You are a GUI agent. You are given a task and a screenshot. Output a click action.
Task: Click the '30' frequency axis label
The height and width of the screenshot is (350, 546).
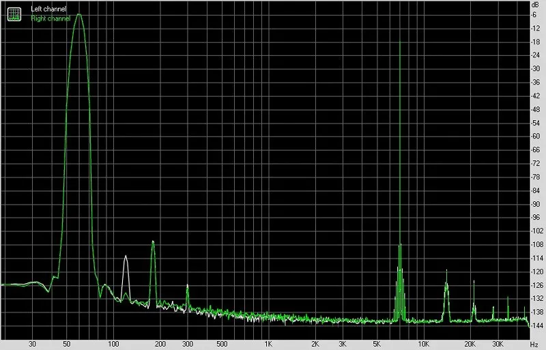click(32, 344)
